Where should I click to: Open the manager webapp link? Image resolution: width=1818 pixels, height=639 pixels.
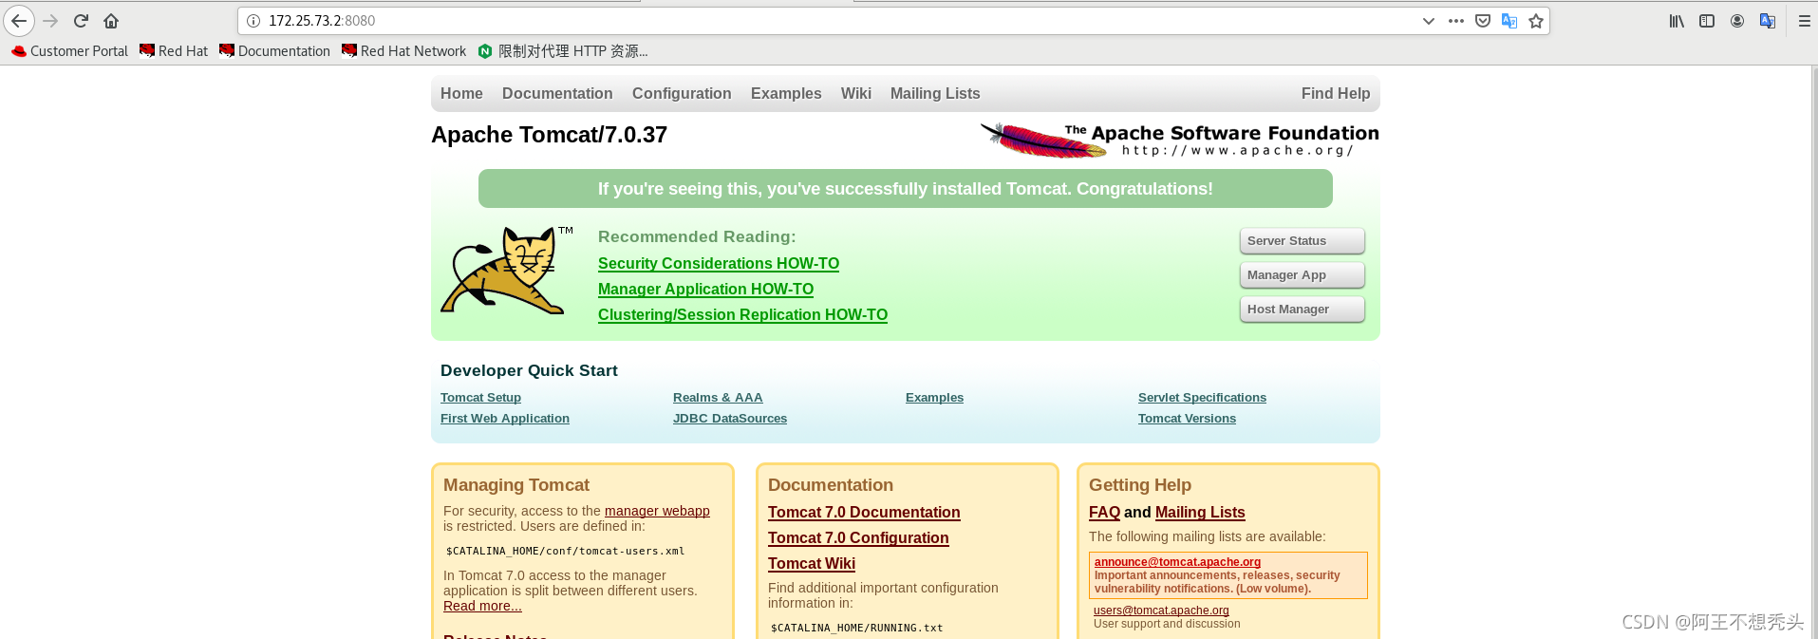657,511
